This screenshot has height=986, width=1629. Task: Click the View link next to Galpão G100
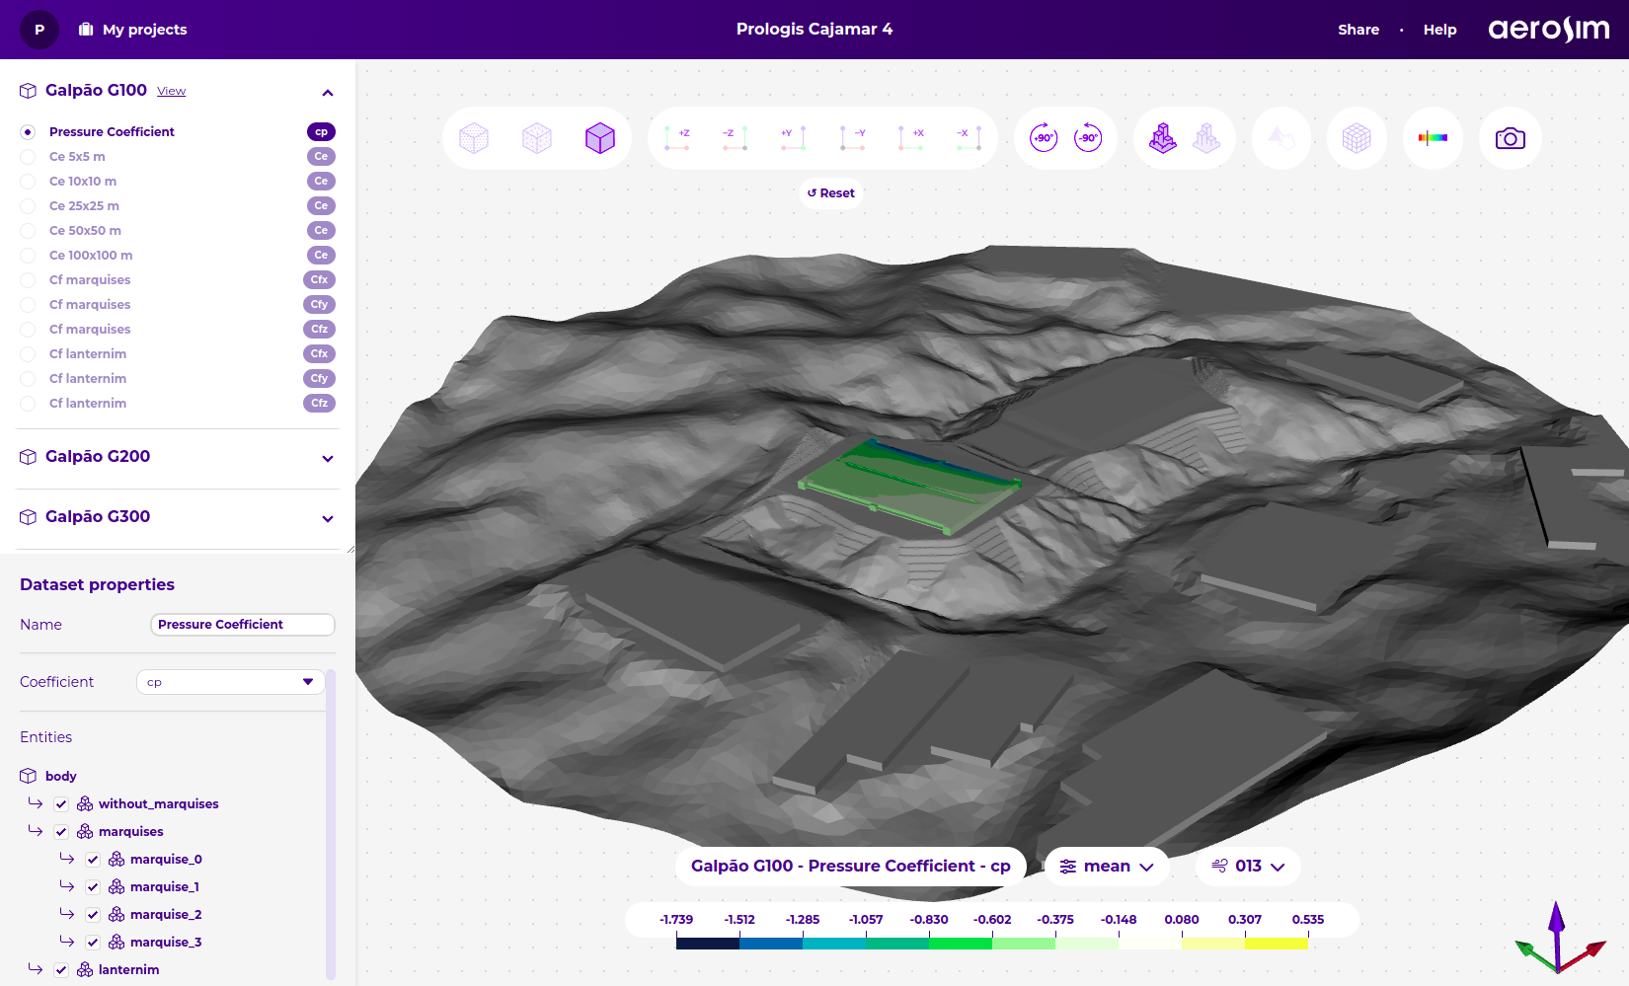[x=171, y=91]
